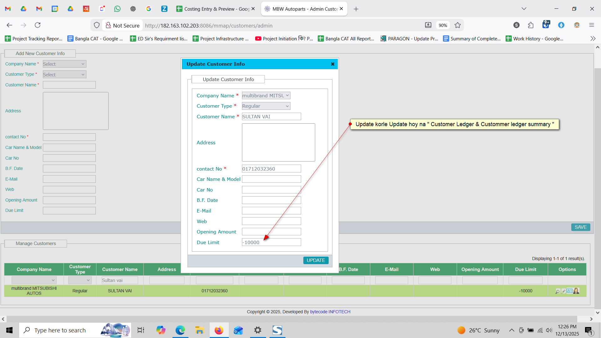Click the Customer Name filter box containing Sultan vai
Screen dimensions: 601x338
(x=120, y=280)
